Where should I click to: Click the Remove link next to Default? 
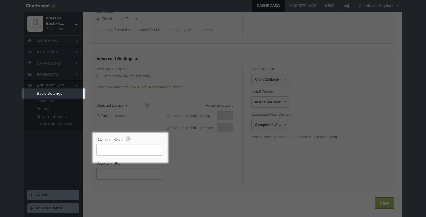coord(120,116)
